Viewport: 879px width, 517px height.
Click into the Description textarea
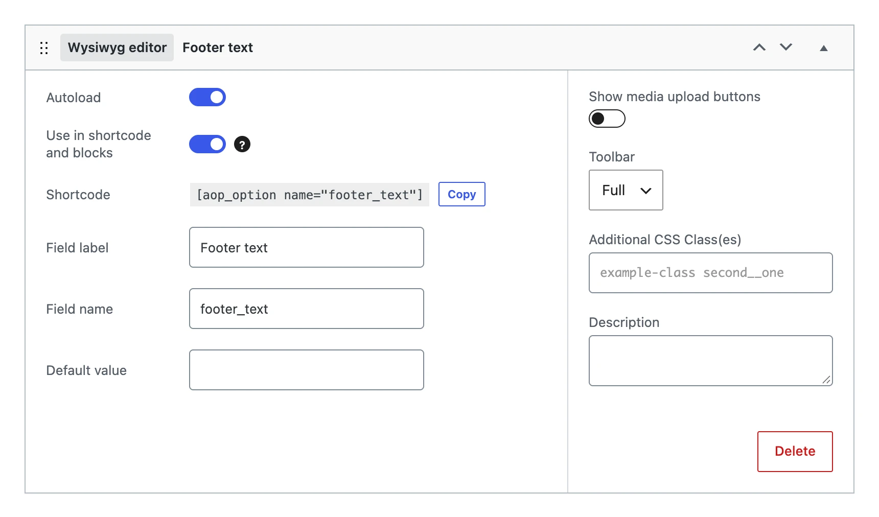point(711,361)
